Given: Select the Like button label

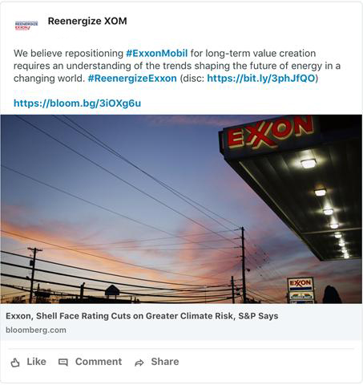Looking at the screenshot, I should point(36,362).
